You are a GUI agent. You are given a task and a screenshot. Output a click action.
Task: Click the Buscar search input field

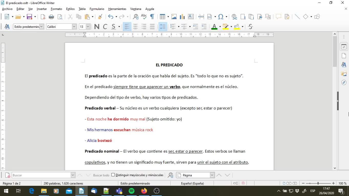41,175
